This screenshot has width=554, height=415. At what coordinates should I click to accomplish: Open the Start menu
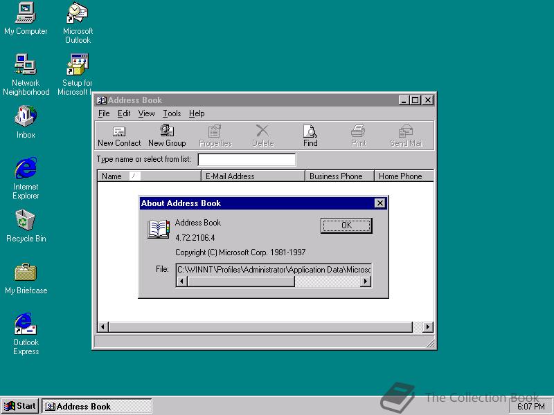tap(20, 406)
